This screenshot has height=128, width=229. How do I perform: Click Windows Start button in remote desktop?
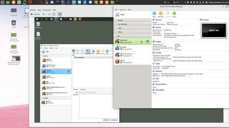37,19
